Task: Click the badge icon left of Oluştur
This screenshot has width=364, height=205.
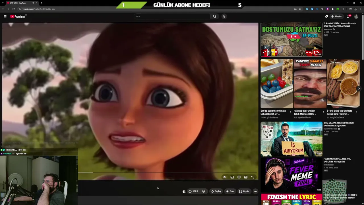Action: point(326,16)
